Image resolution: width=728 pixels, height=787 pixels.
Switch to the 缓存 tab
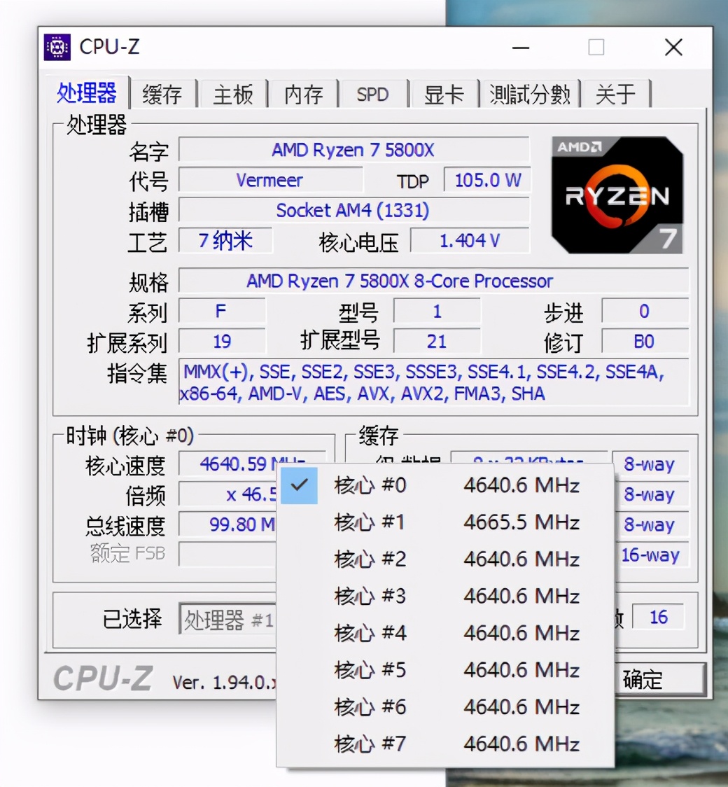163,94
